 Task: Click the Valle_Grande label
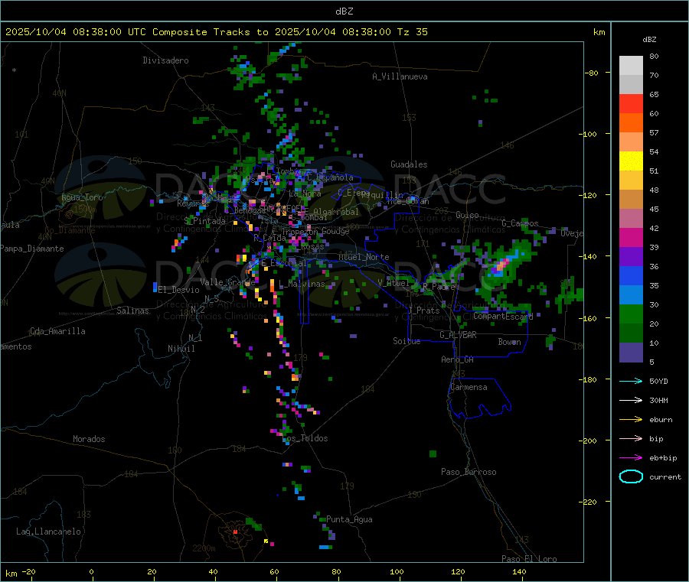227,282
